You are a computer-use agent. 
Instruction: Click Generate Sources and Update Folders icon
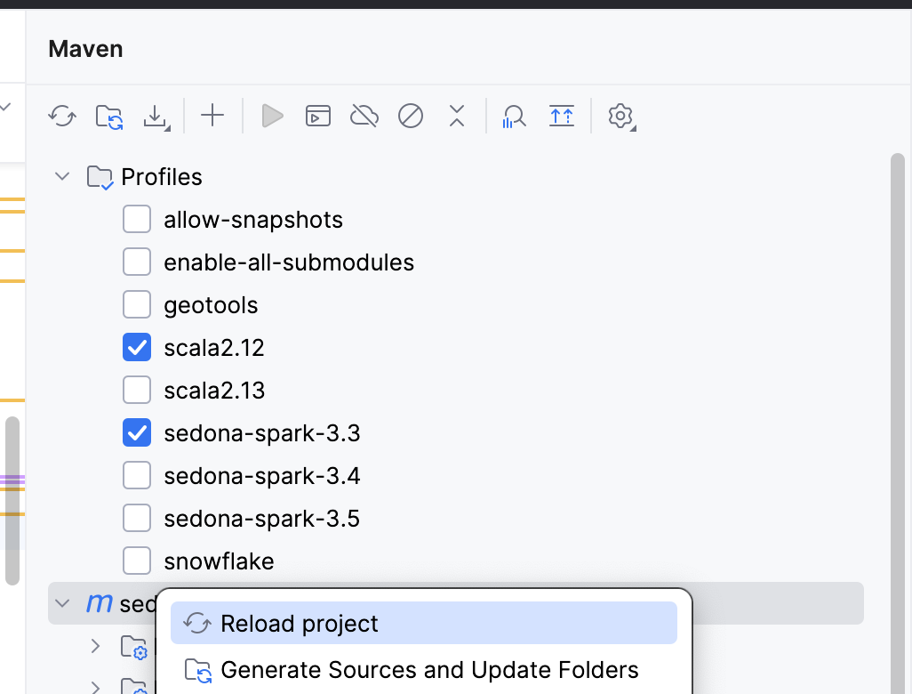[x=108, y=116]
